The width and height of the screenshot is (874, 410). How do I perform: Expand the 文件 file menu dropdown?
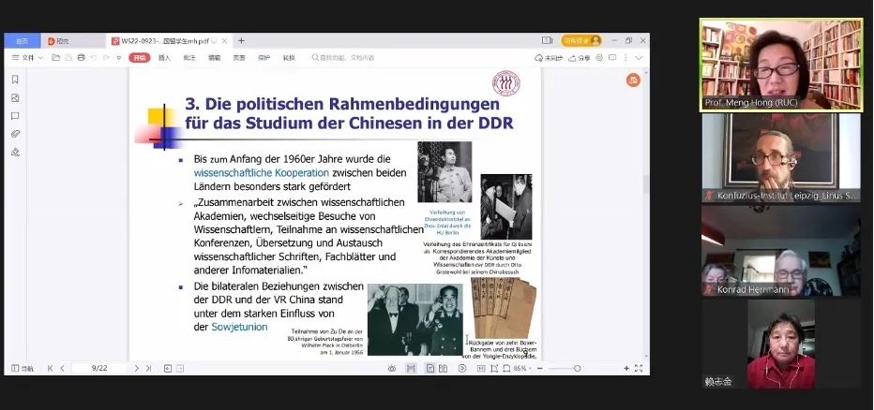click(x=27, y=57)
